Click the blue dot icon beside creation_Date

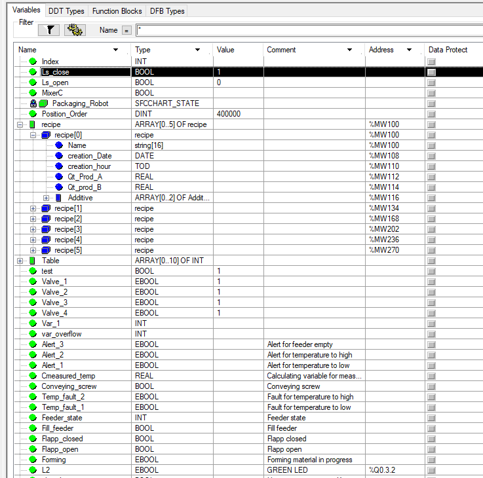(x=59, y=156)
